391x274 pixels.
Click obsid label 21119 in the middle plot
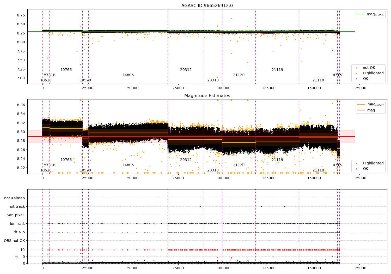click(x=277, y=160)
